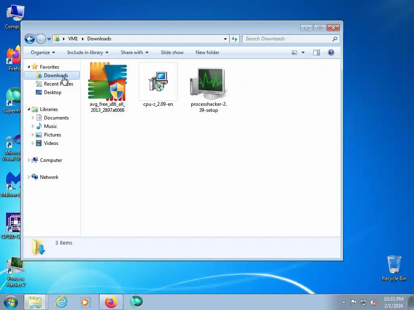
Task: Open the view options dropdown arrow
Action: click(303, 52)
